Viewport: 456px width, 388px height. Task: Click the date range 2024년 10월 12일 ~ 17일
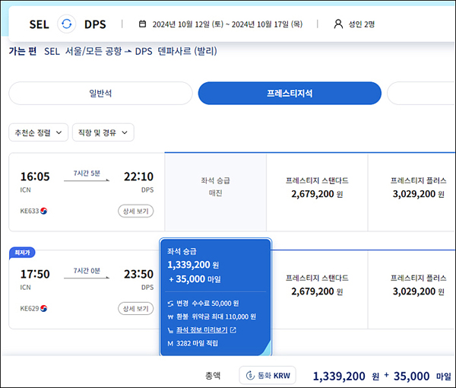click(x=227, y=24)
